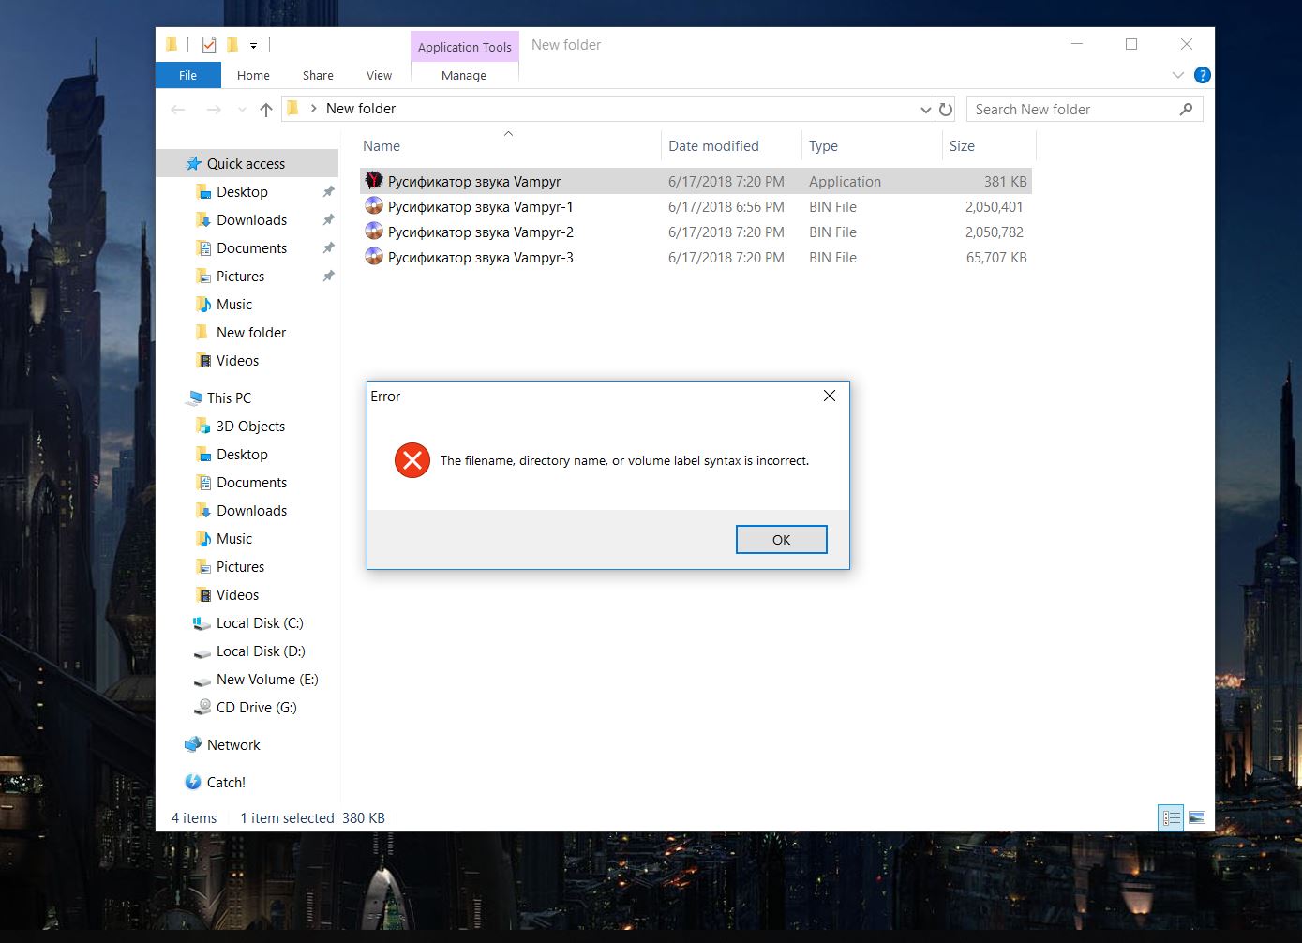Viewport: 1302px width, 943px height.
Task: Select the Русификатор звука Vampyr application file
Action: tap(695, 181)
